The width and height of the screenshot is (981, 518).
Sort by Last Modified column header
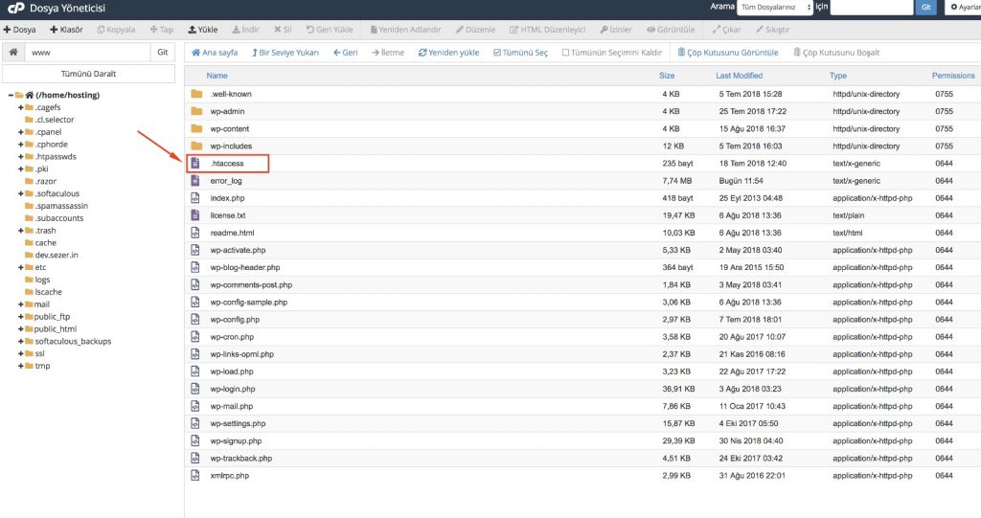tap(739, 76)
